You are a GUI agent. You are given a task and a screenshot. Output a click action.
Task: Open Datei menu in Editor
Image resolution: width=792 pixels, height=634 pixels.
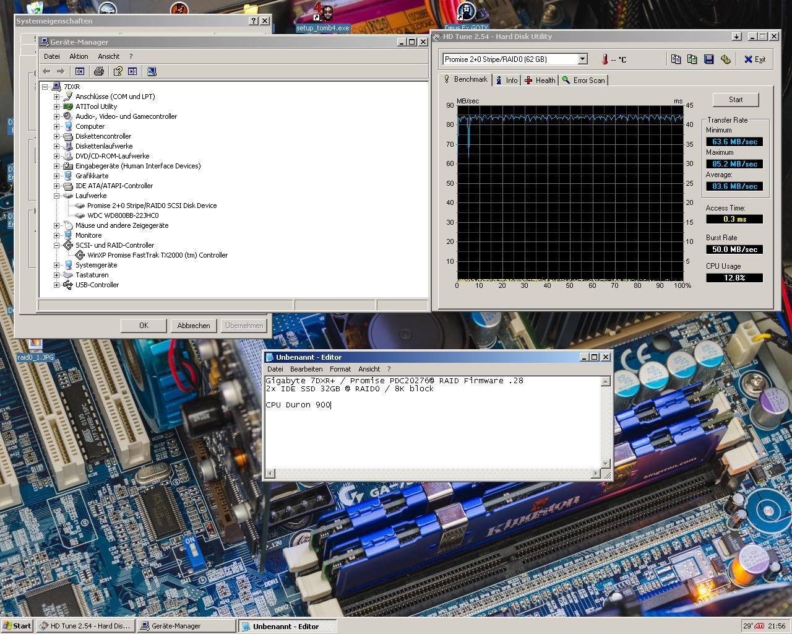(275, 369)
